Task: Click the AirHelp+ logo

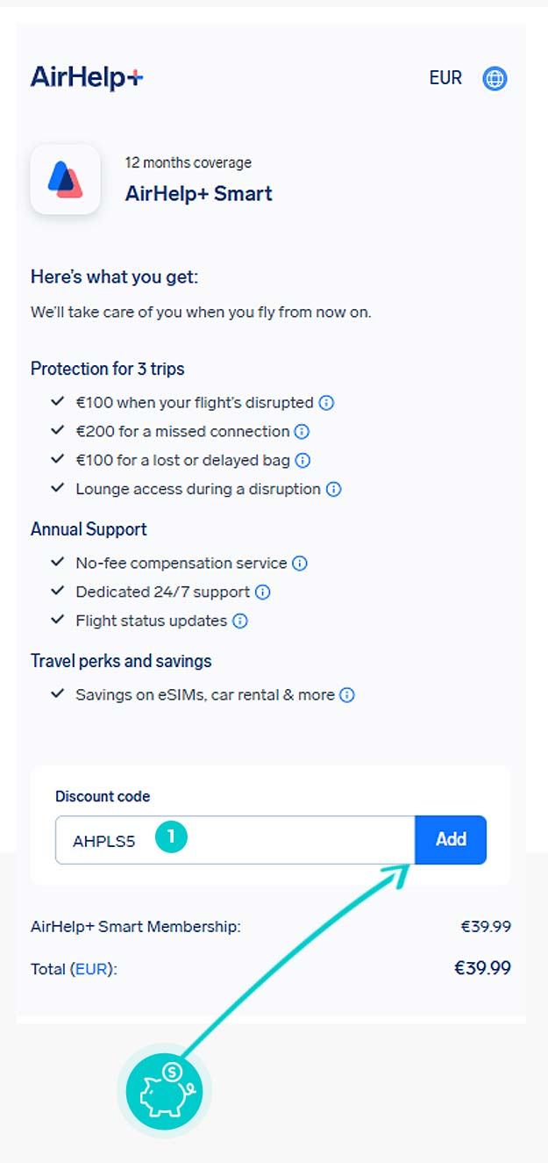Action: coord(87,78)
